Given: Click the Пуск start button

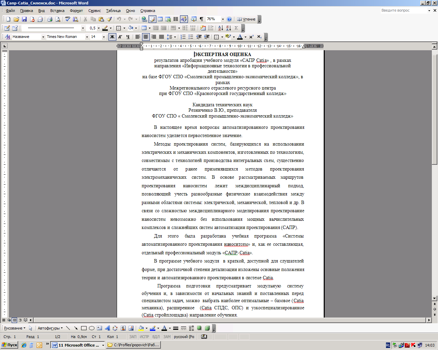Looking at the screenshot, I should 10,345.
